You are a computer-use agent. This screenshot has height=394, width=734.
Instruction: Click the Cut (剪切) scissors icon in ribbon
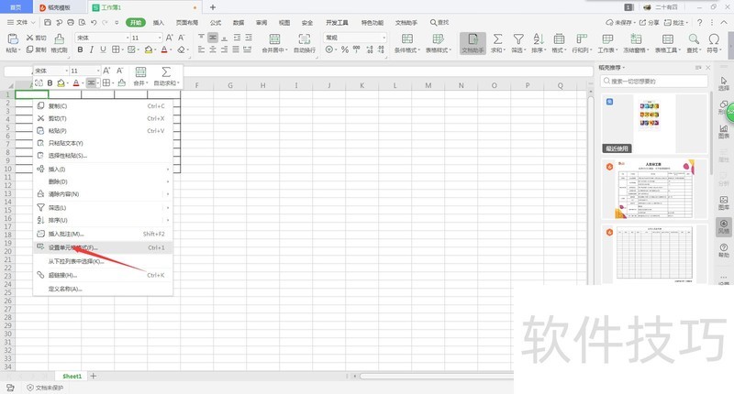(x=29, y=38)
